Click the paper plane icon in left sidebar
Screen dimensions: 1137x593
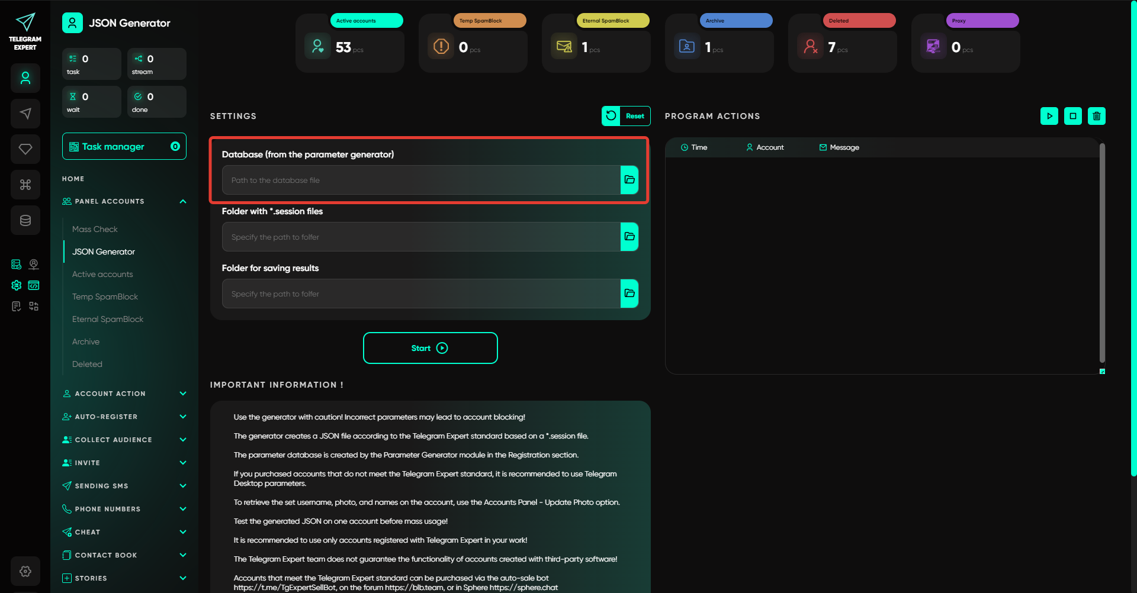click(x=25, y=114)
